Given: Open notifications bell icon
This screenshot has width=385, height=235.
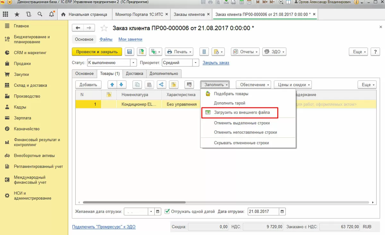Looking at the screenshot, I should (x=51, y=14).
